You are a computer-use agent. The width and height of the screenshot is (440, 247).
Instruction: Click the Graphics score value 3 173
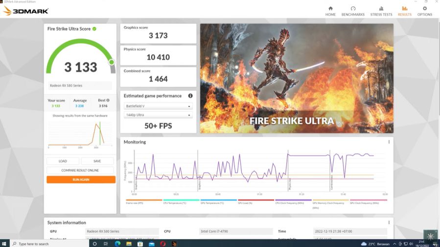(158, 36)
